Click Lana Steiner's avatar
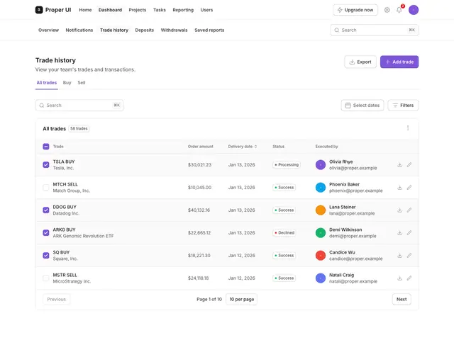The height and width of the screenshot is (340, 454). pos(320,210)
